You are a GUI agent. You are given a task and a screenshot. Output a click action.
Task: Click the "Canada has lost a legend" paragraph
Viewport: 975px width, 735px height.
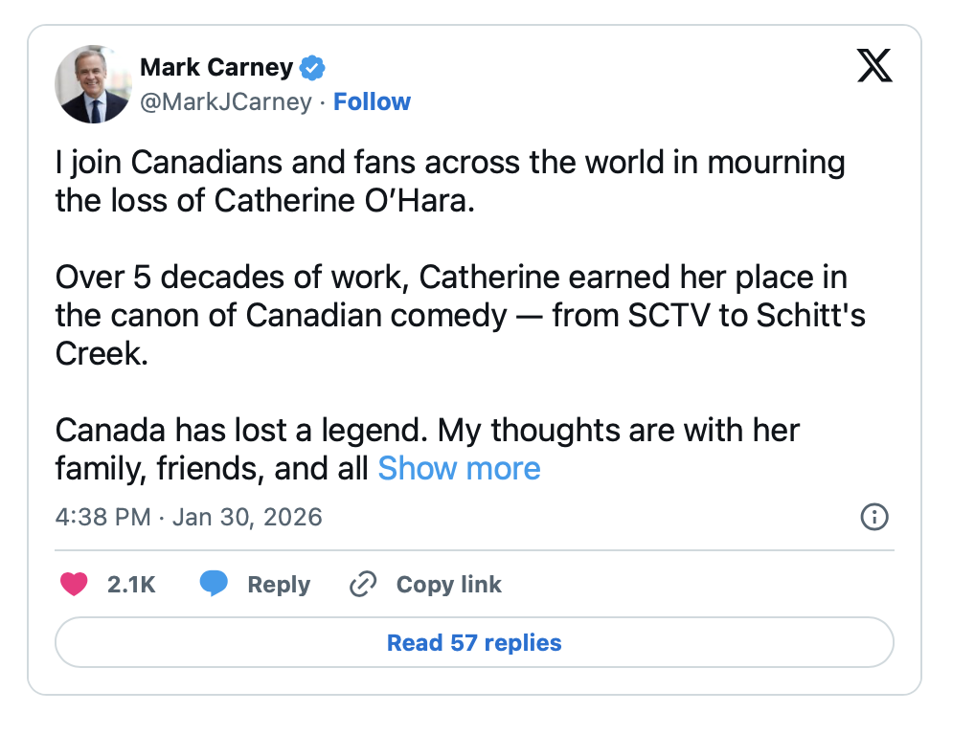pos(427,430)
